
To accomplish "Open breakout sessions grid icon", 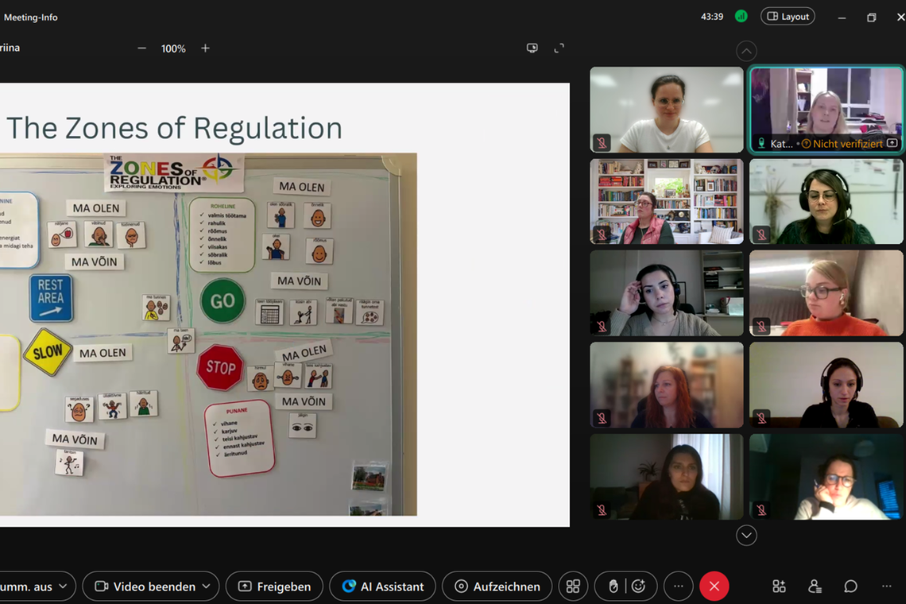I will [x=573, y=587].
